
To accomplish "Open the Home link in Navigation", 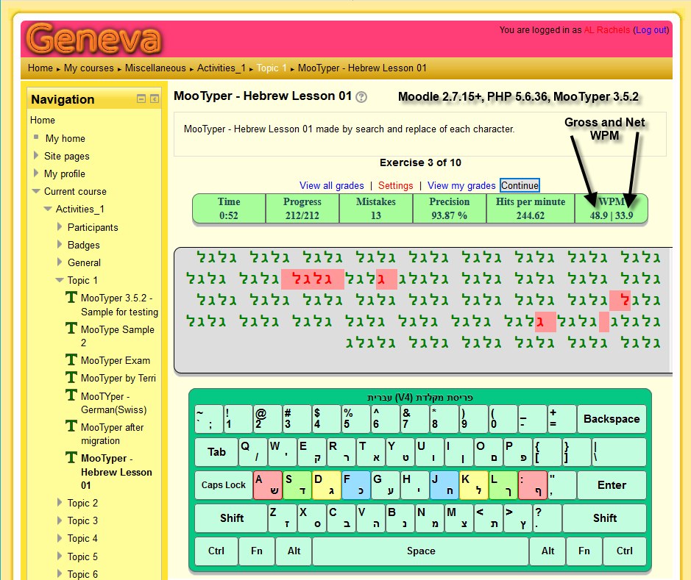I will (x=42, y=120).
